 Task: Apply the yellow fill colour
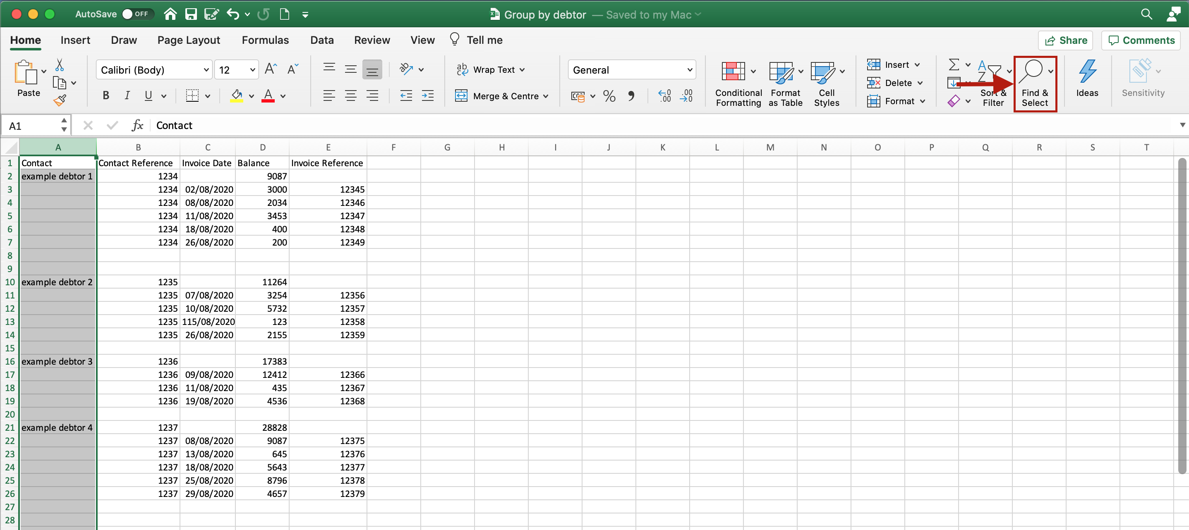[237, 96]
